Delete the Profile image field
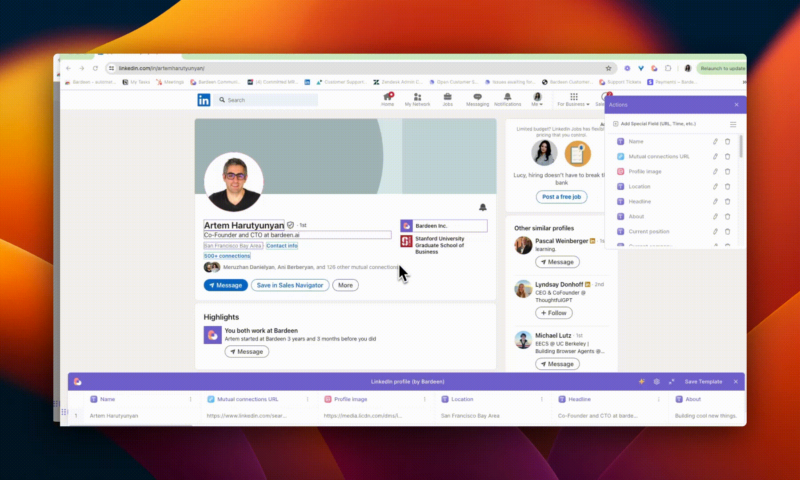This screenshot has height=480, width=800. click(728, 172)
